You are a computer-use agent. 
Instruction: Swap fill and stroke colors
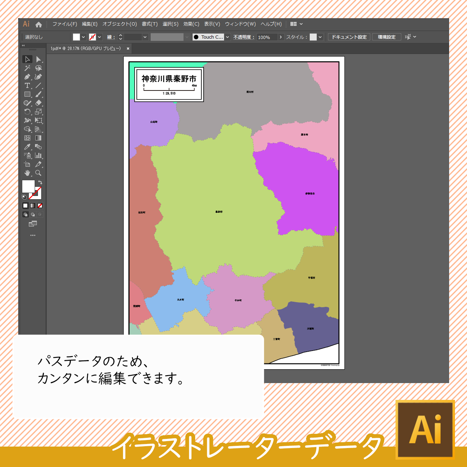pos(40,182)
